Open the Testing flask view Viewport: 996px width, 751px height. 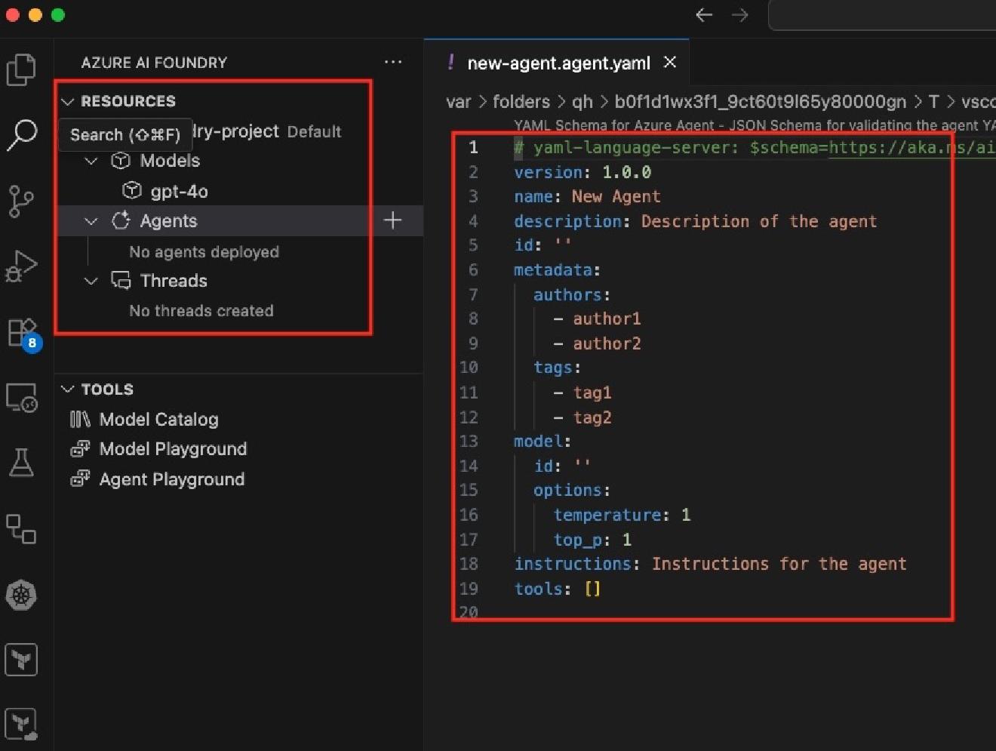click(x=21, y=462)
